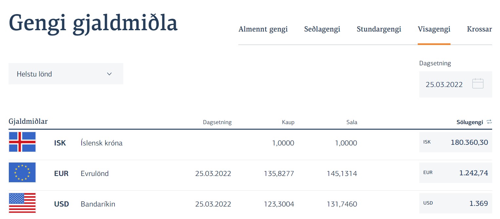Screen dimensions: 500x219
Task: Click the European Union flag icon
Action: (x=22, y=173)
